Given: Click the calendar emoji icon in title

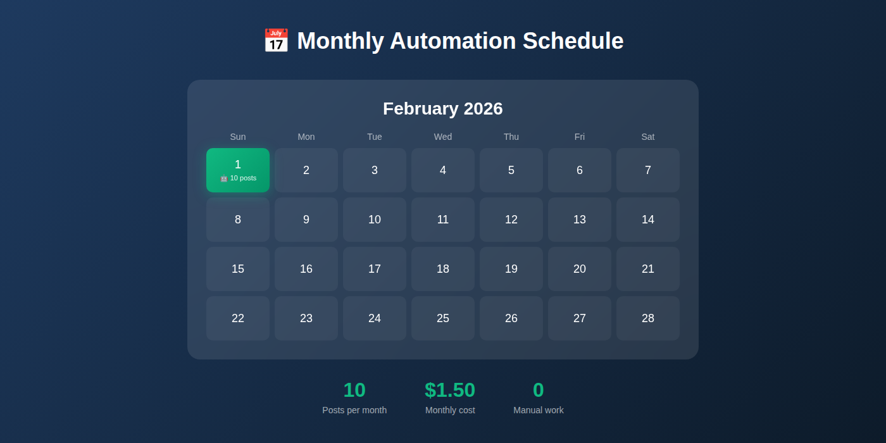Looking at the screenshot, I should click(276, 41).
